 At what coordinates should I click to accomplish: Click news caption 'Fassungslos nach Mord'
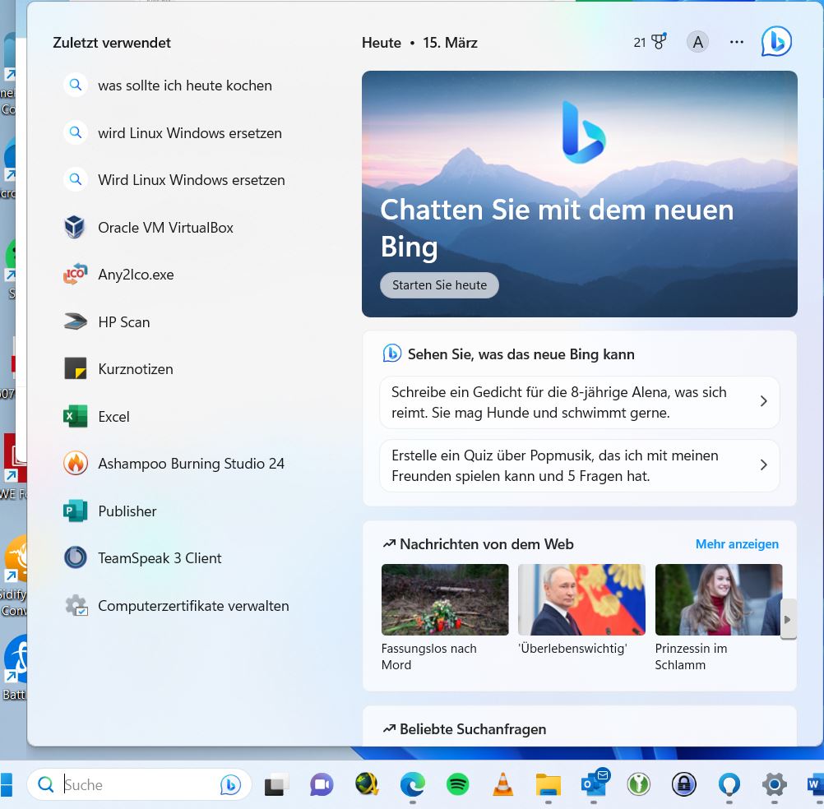(428, 657)
